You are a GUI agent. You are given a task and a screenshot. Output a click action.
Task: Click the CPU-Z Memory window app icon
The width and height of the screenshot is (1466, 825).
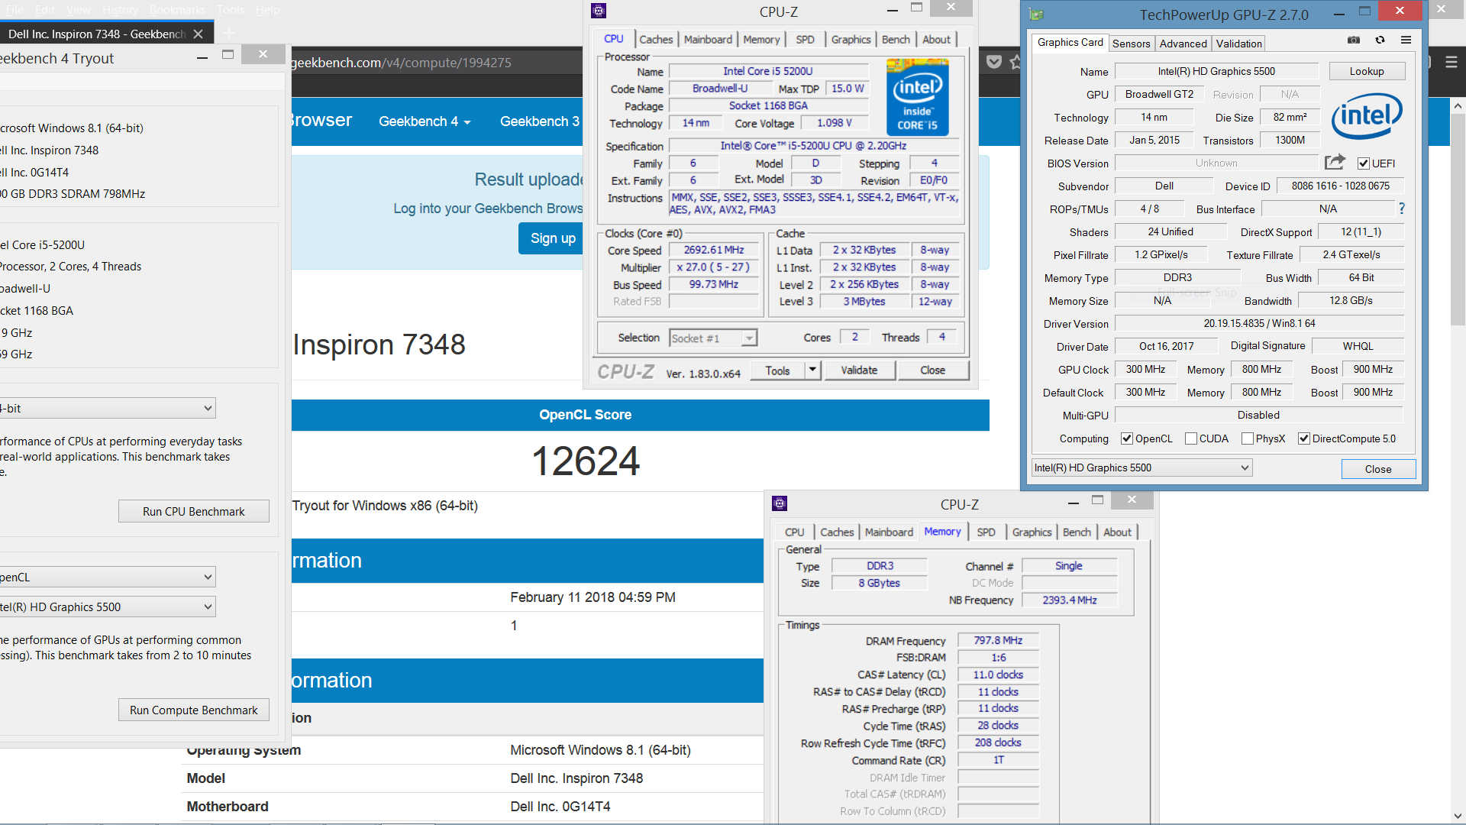pos(780,503)
